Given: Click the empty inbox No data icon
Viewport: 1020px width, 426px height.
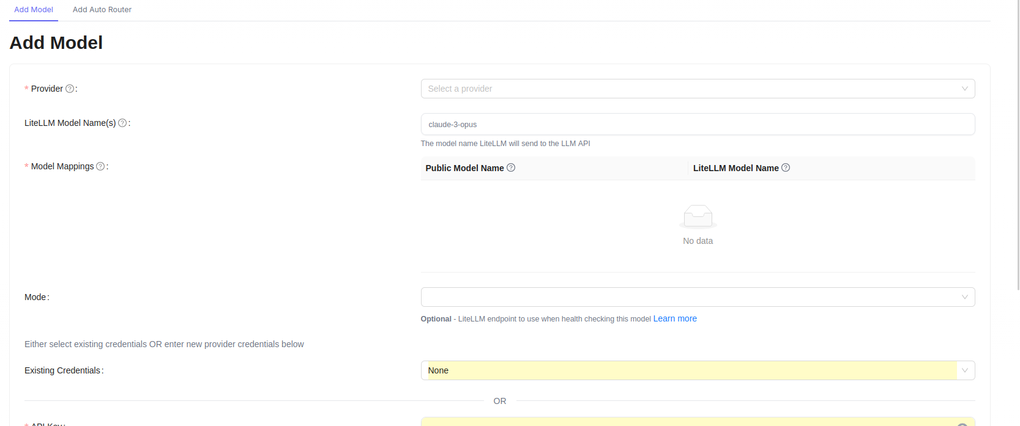Looking at the screenshot, I should coord(698,216).
